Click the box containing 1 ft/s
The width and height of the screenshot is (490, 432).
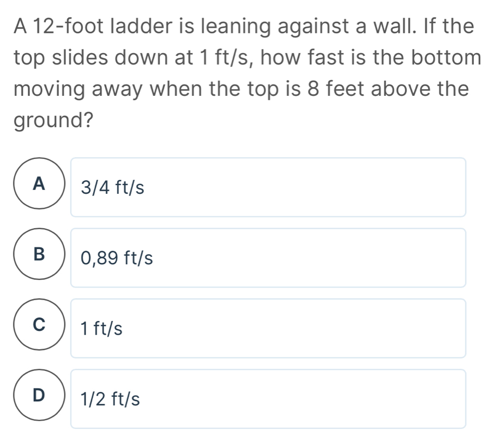pos(268,328)
